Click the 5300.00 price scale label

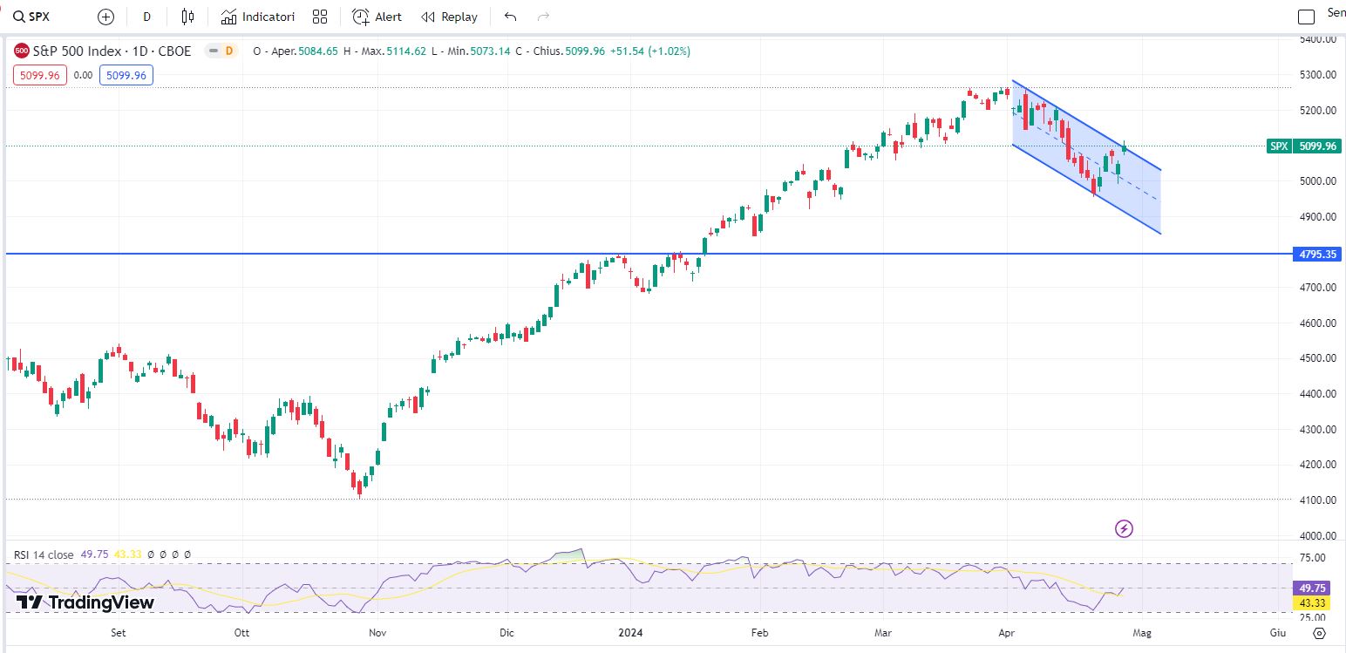[1318, 75]
